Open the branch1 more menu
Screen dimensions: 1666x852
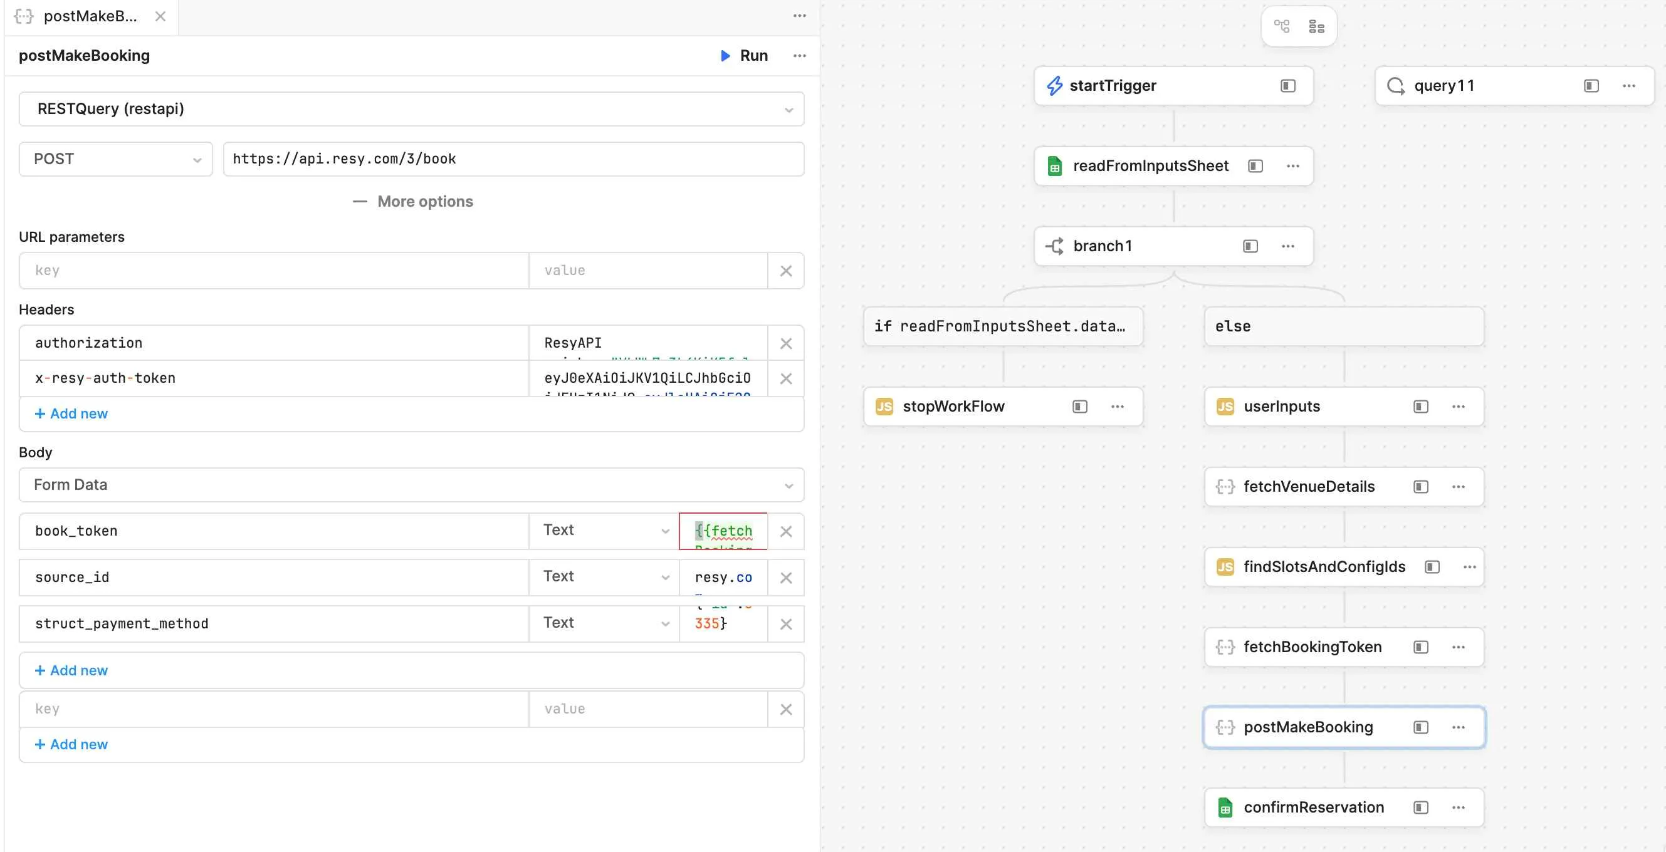click(x=1287, y=246)
